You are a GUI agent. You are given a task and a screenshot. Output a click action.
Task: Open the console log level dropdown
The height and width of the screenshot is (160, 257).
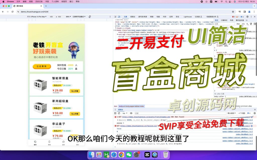(231, 113)
